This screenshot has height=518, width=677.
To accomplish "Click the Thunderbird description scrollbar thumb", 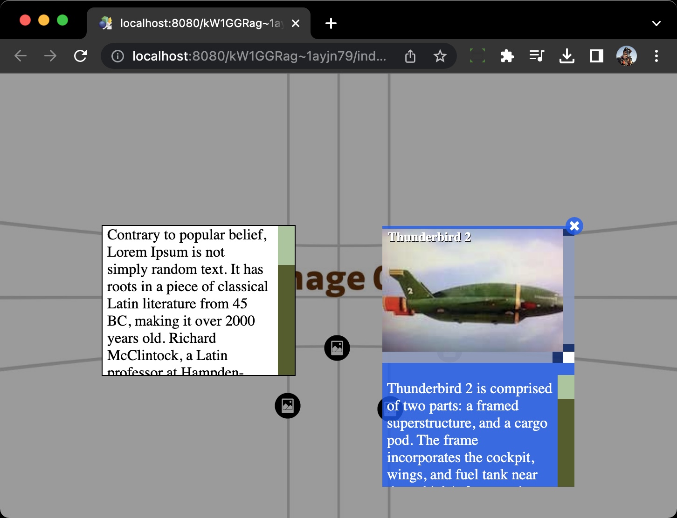I will tap(566, 387).
